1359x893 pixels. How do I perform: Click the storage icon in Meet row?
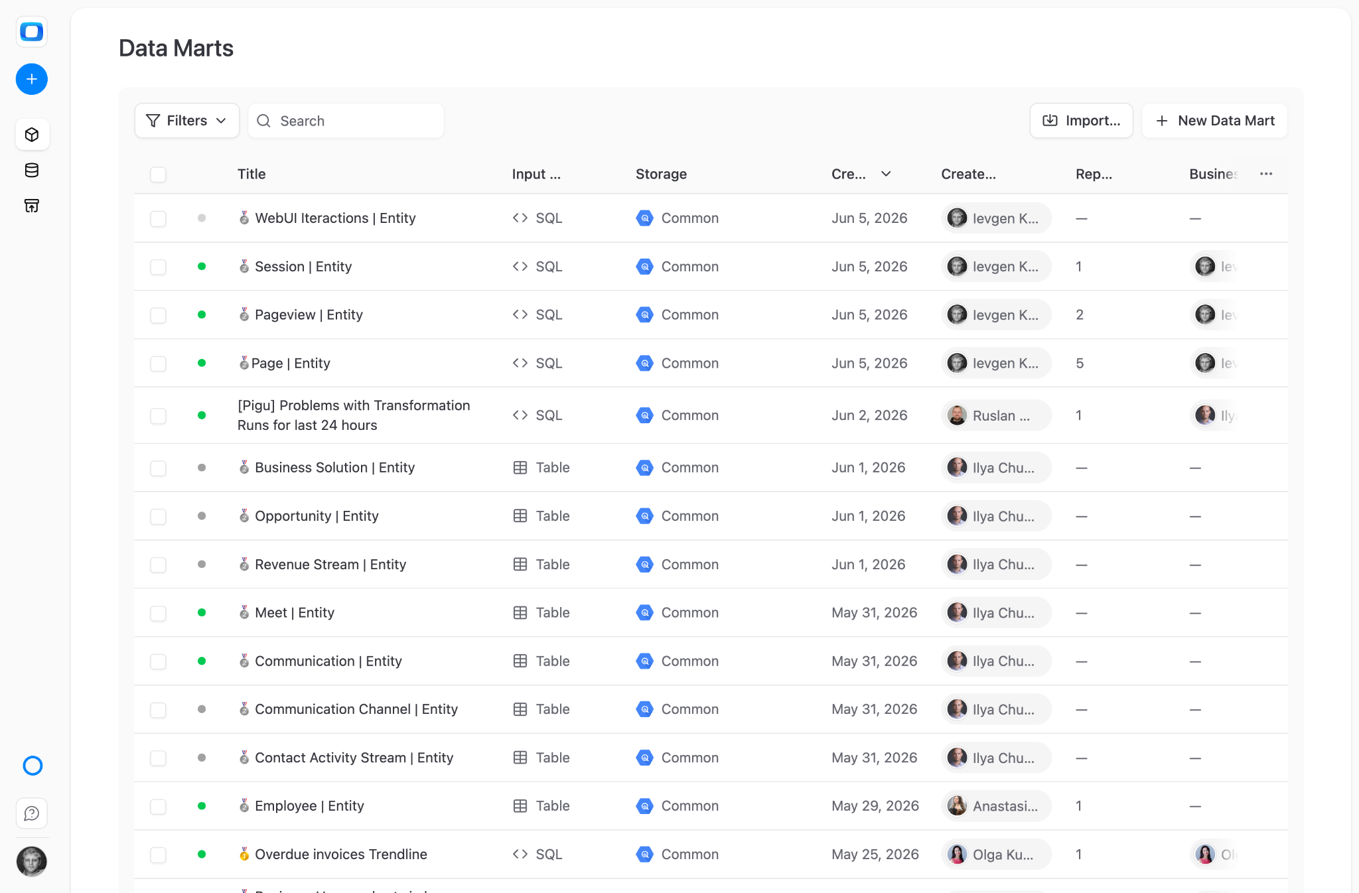pyautogui.click(x=644, y=613)
